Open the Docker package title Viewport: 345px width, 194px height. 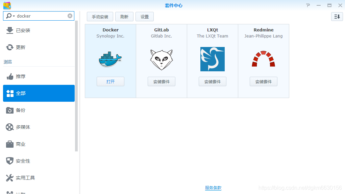110,30
